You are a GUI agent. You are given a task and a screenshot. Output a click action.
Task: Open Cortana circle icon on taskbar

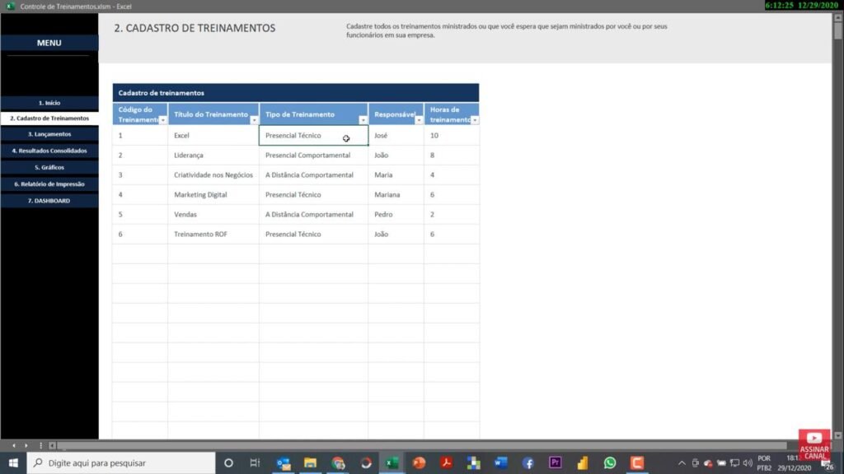point(229,462)
